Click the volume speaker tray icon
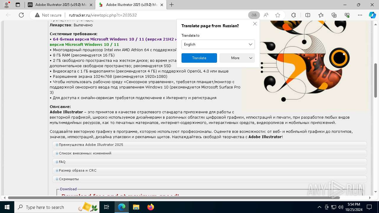Screen dimensions: 379x213 point(341,207)
